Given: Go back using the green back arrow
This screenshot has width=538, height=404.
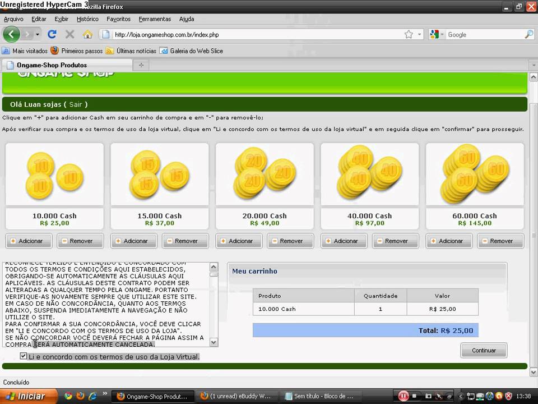Looking at the screenshot, I should click(x=11, y=34).
